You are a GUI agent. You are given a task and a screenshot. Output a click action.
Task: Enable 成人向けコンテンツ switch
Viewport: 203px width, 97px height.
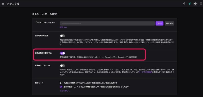(62, 66)
